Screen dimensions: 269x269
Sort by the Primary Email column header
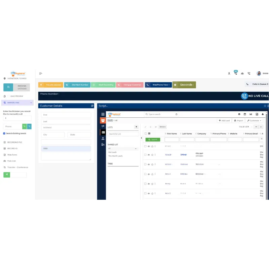click(x=252, y=133)
